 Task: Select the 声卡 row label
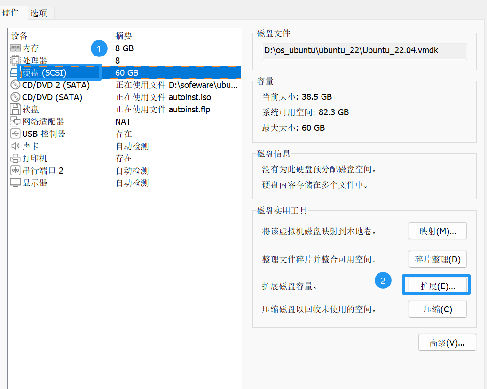click(x=31, y=146)
